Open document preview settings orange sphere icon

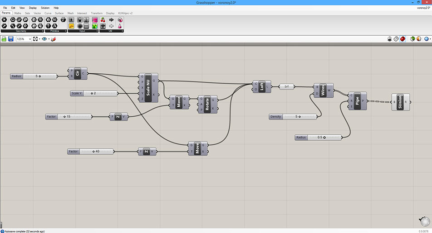click(x=419, y=39)
